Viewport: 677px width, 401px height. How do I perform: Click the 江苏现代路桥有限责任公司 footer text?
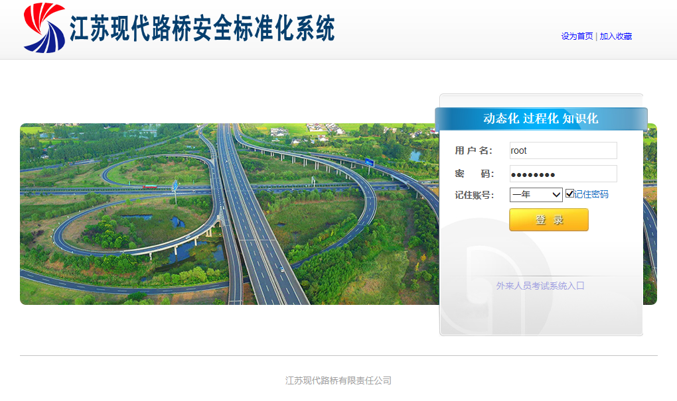(x=338, y=380)
